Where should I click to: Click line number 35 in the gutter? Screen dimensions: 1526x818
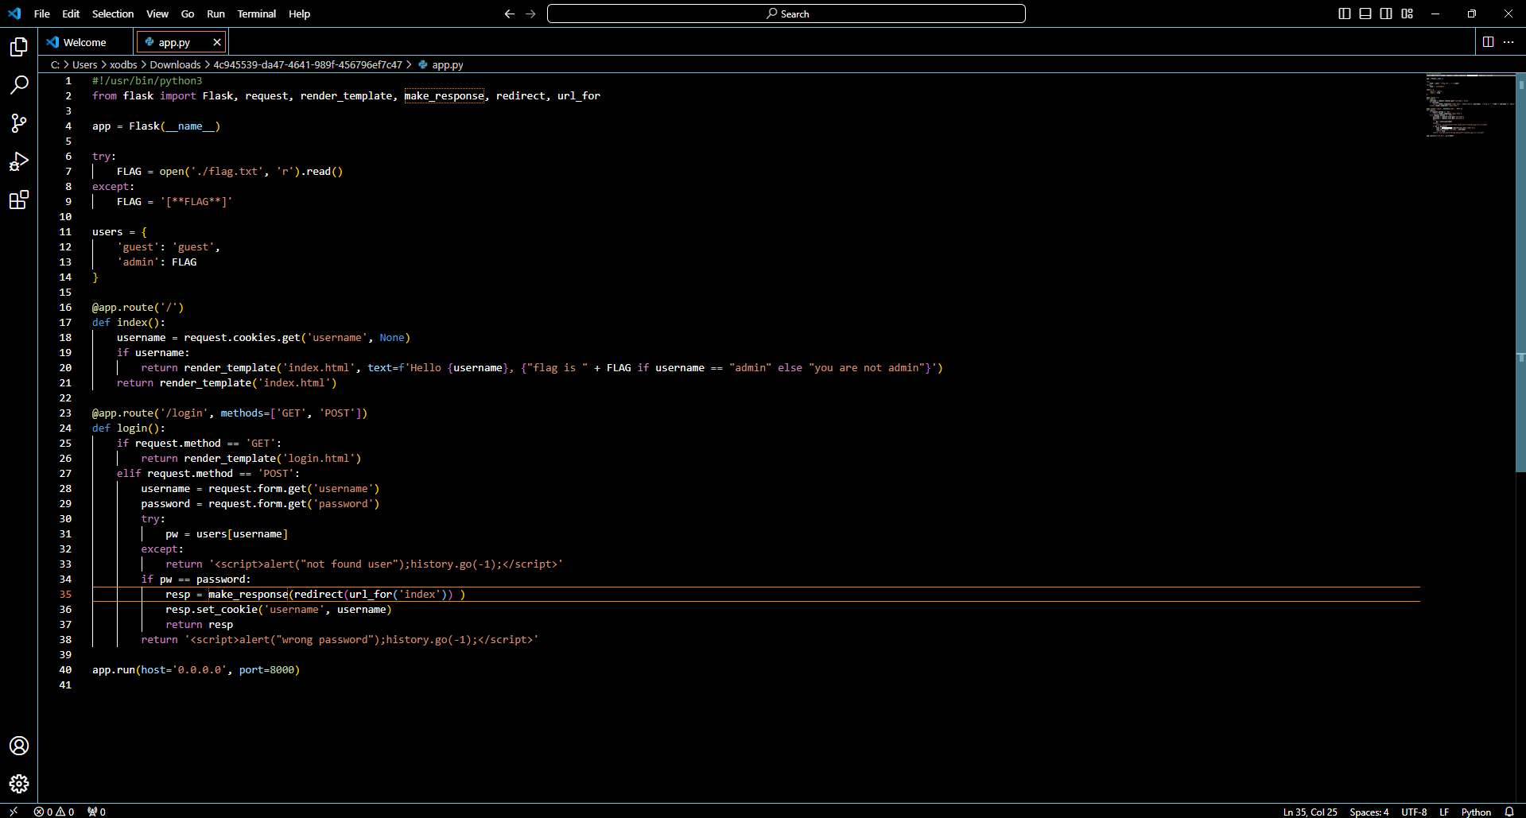pyautogui.click(x=65, y=595)
